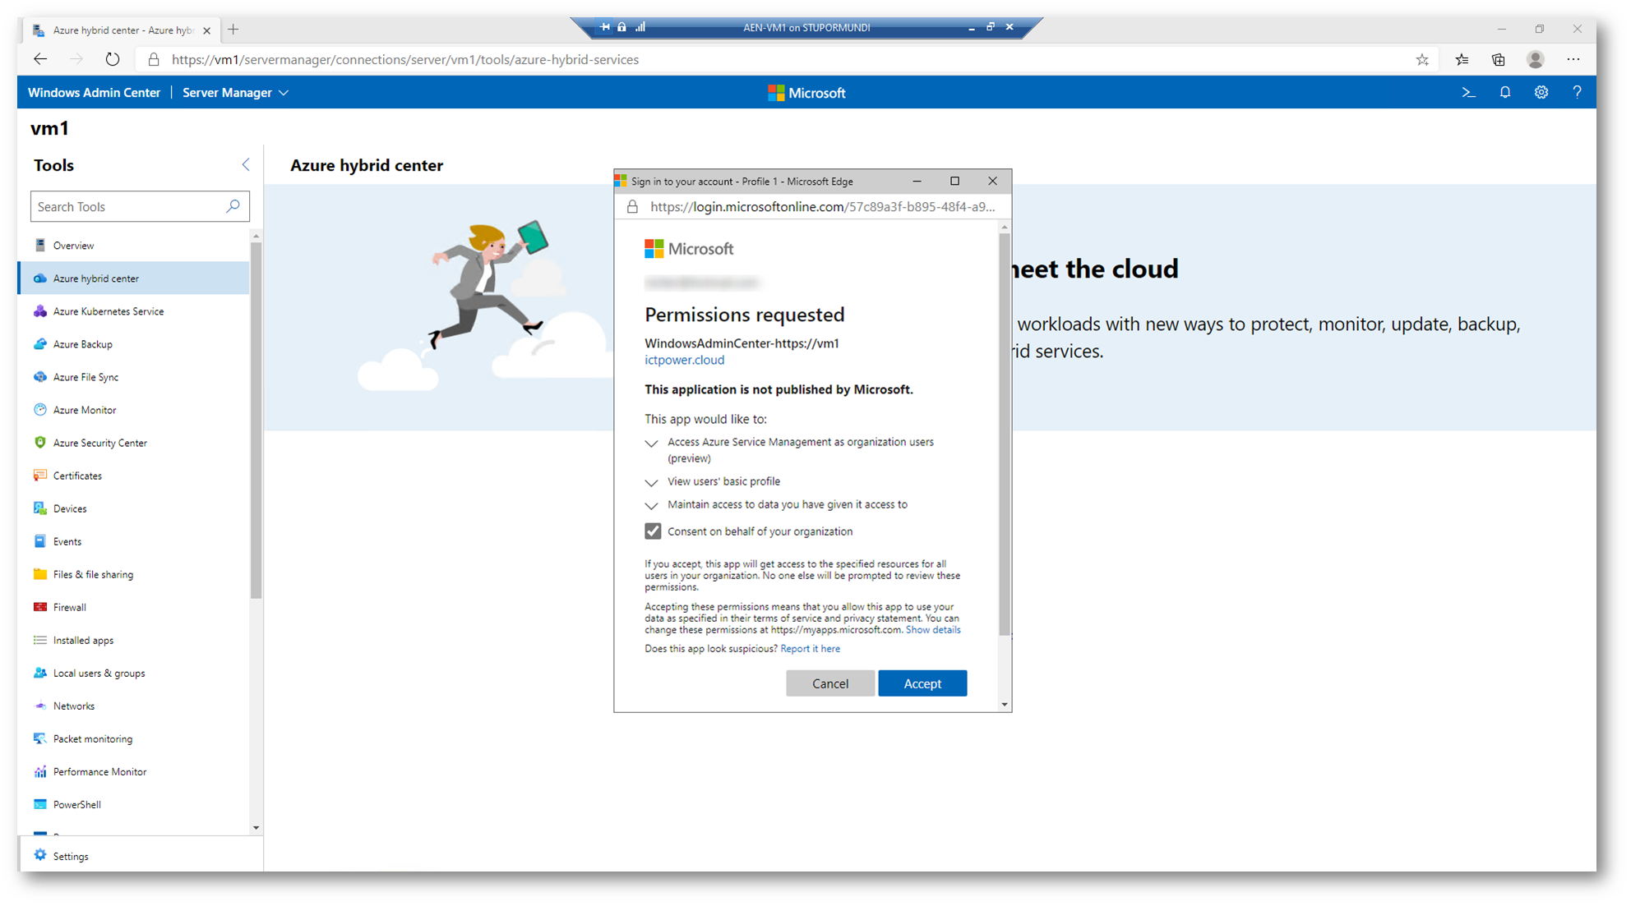Open Azure Kubernetes Service icon

pyautogui.click(x=39, y=311)
